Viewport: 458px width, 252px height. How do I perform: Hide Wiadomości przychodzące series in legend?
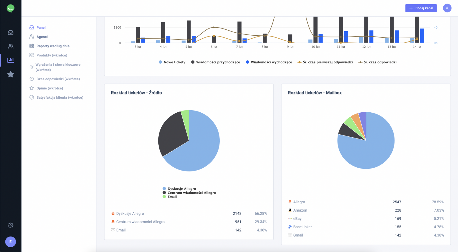click(x=216, y=62)
